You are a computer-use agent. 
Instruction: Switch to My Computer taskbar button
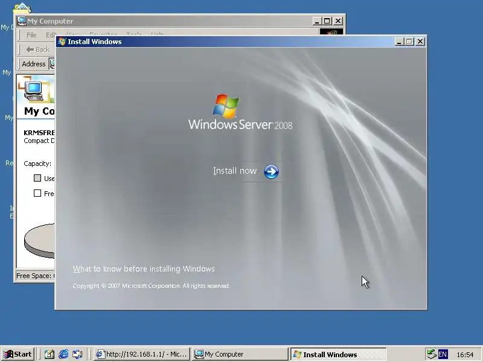coord(240,354)
